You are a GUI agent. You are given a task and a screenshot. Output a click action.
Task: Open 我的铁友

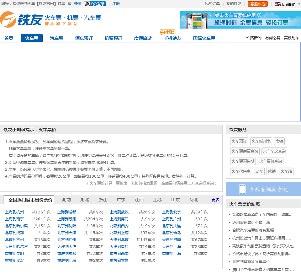[x=234, y=4]
